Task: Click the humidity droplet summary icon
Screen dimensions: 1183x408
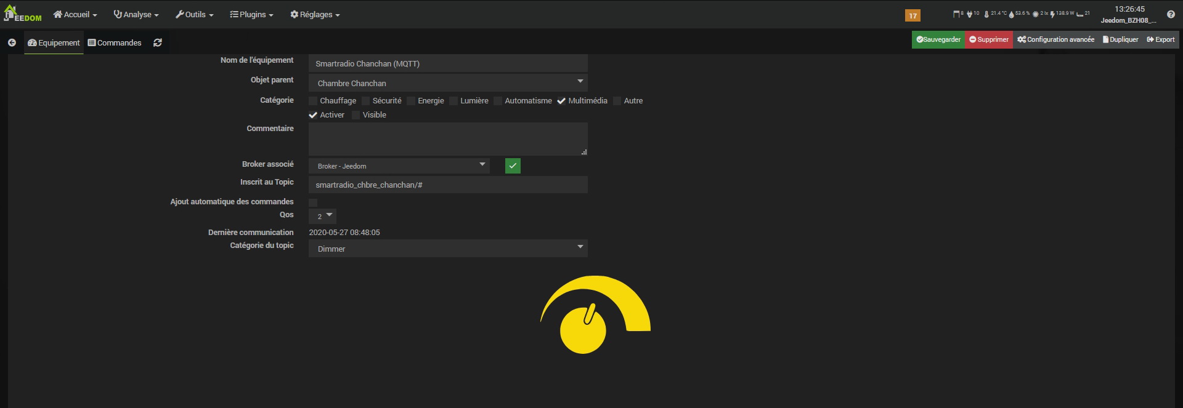Action: click(1011, 14)
